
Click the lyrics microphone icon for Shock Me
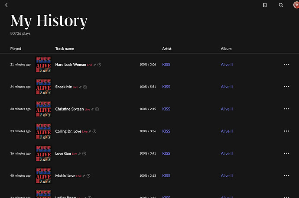click(80, 87)
